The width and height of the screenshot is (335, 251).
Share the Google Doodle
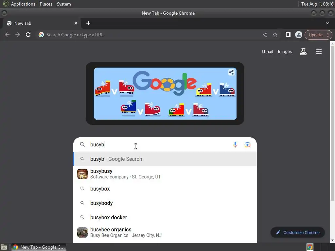(231, 72)
